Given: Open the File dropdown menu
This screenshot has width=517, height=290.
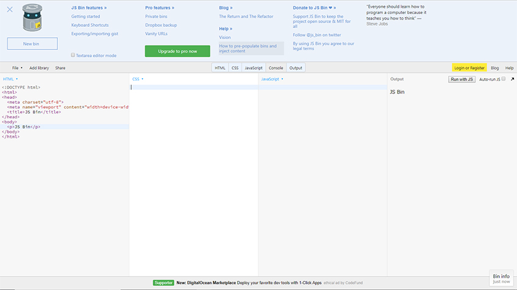Looking at the screenshot, I should 17,68.
